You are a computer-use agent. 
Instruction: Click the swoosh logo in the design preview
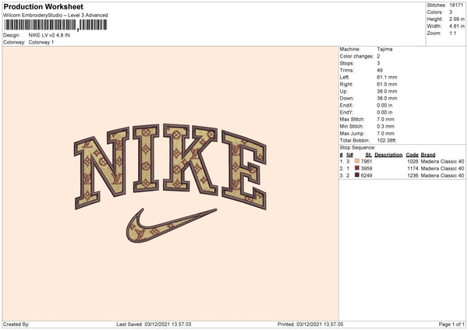[x=171, y=225]
